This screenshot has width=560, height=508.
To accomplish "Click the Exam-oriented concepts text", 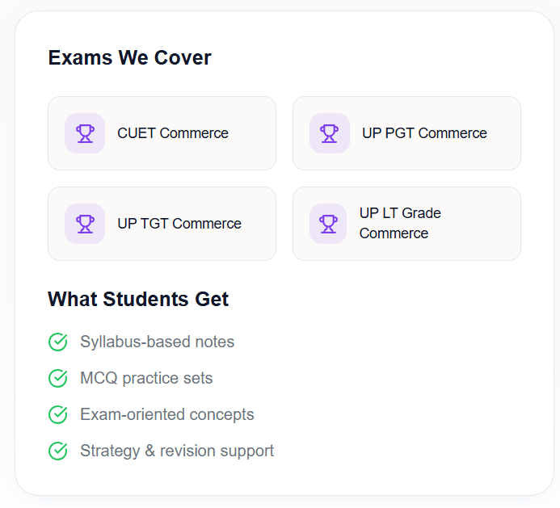I will pos(166,414).
